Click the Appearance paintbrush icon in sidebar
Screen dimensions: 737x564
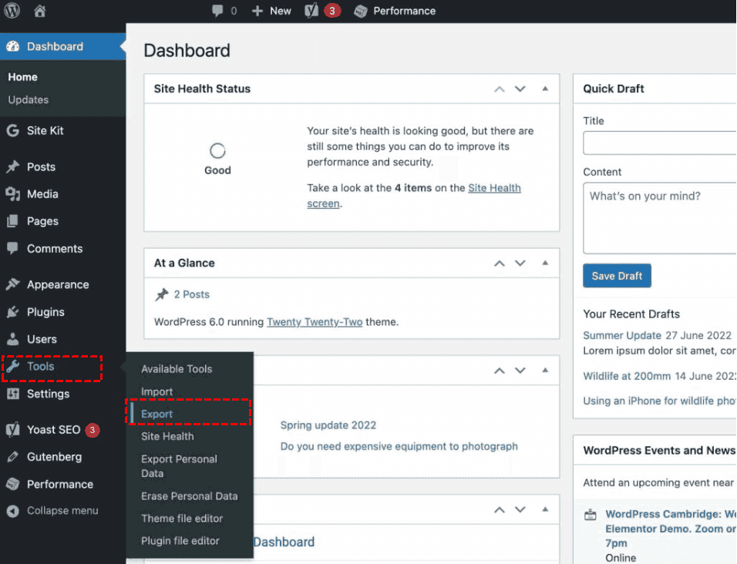(12, 284)
